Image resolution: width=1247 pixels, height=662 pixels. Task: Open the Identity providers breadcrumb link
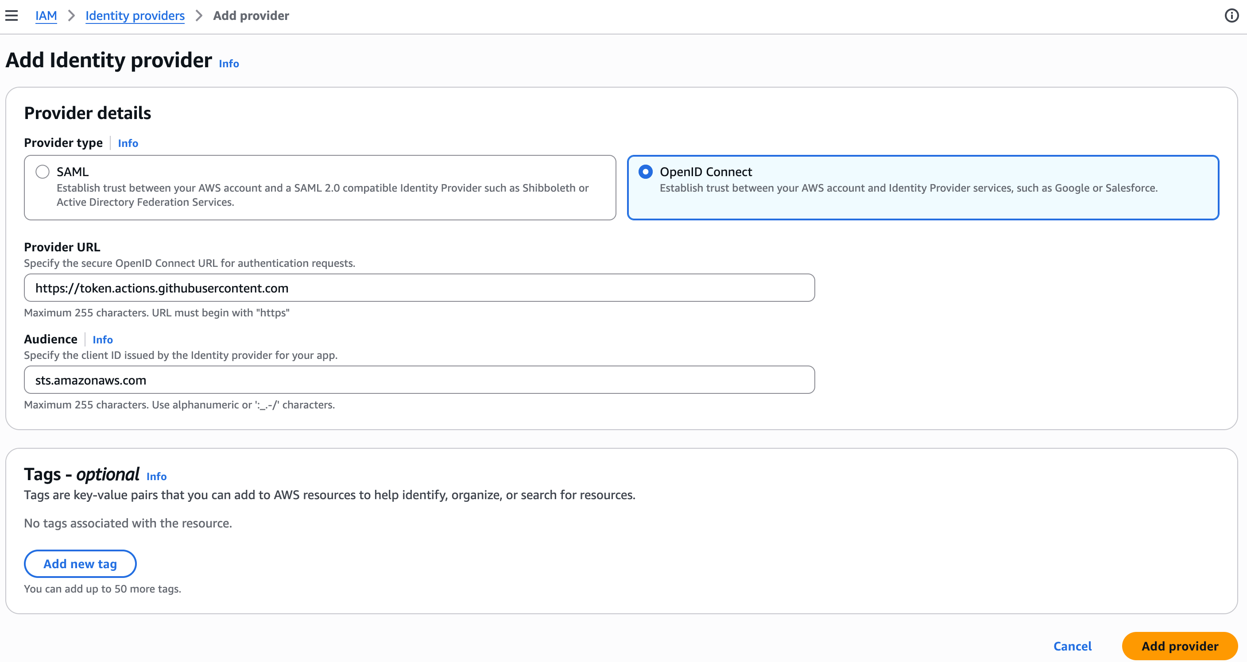(x=135, y=15)
